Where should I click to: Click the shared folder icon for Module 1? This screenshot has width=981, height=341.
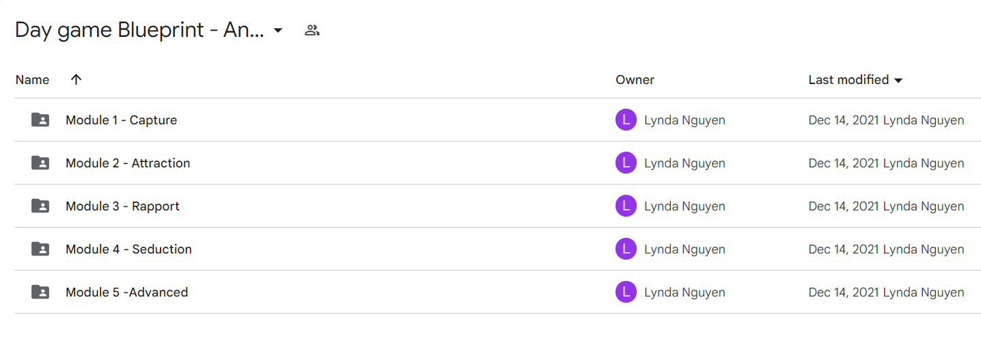pos(40,120)
